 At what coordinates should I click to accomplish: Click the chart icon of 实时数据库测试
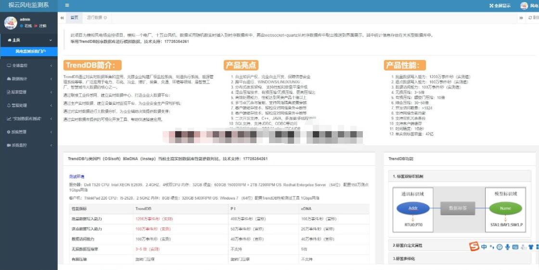(9, 119)
